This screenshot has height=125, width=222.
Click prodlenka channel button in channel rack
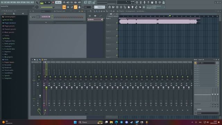pyautogui.click(x=46, y=17)
